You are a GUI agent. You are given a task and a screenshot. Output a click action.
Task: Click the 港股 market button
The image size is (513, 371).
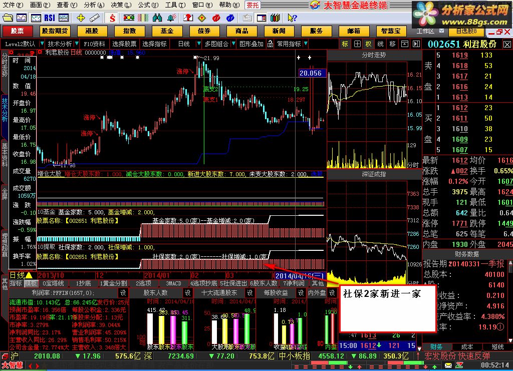pos(92,31)
